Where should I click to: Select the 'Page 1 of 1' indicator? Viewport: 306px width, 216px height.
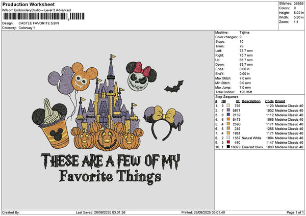click(295, 212)
